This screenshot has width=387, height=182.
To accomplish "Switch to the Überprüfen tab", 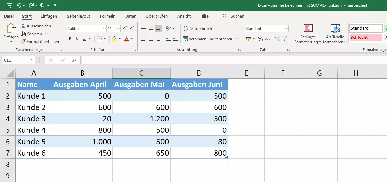I will [x=156, y=16].
